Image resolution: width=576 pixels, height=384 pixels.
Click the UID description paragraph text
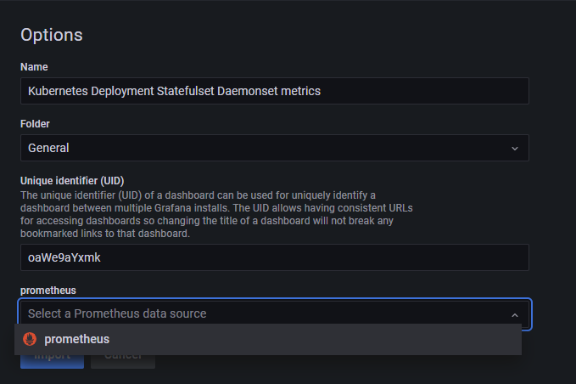click(216, 214)
